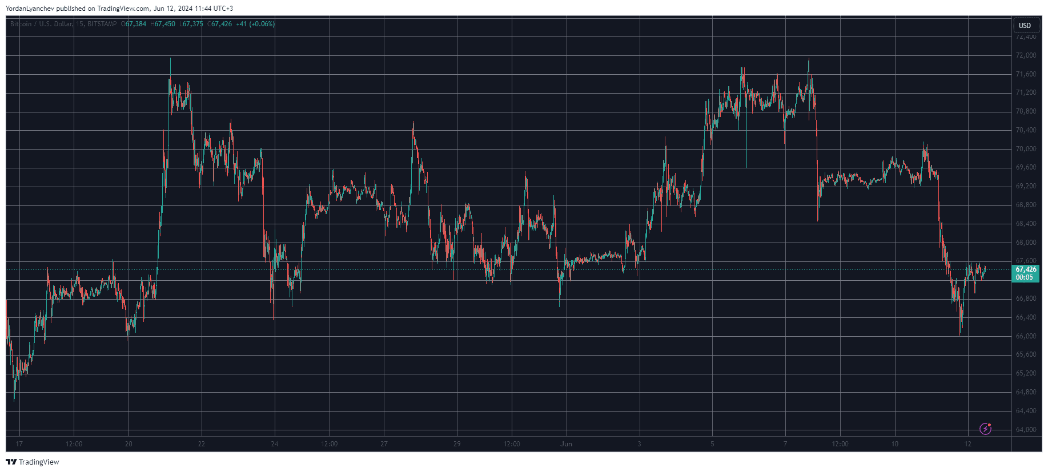This screenshot has height=472, width=1048.
Task: Click the date label 7 on time axis
Action: click(785, 444)
